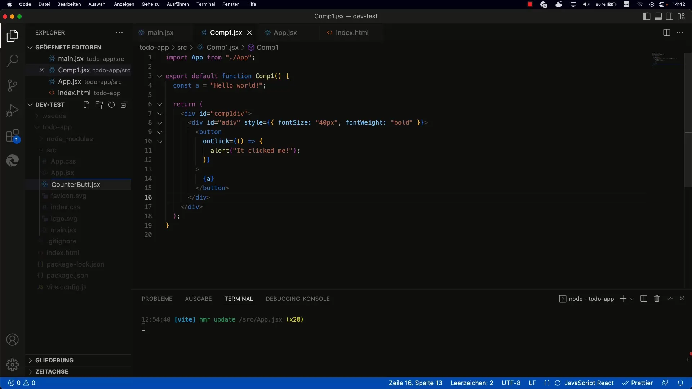Open the Explorer view in activity bar
The width and height of the screenshot is (692, 389).
tap(12, 36)
